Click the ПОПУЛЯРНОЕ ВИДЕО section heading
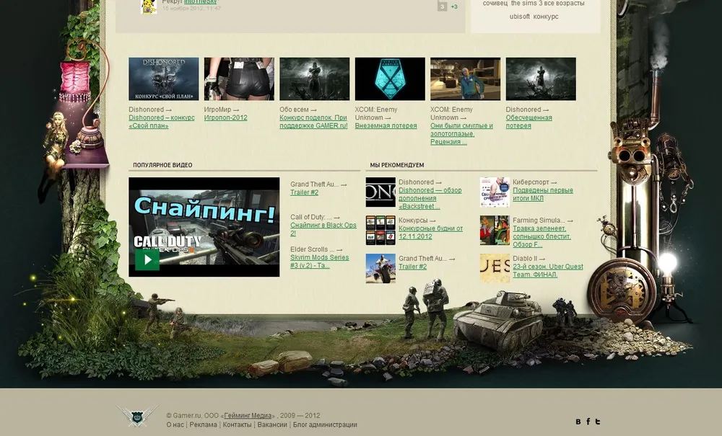 [x=162, y=165]
